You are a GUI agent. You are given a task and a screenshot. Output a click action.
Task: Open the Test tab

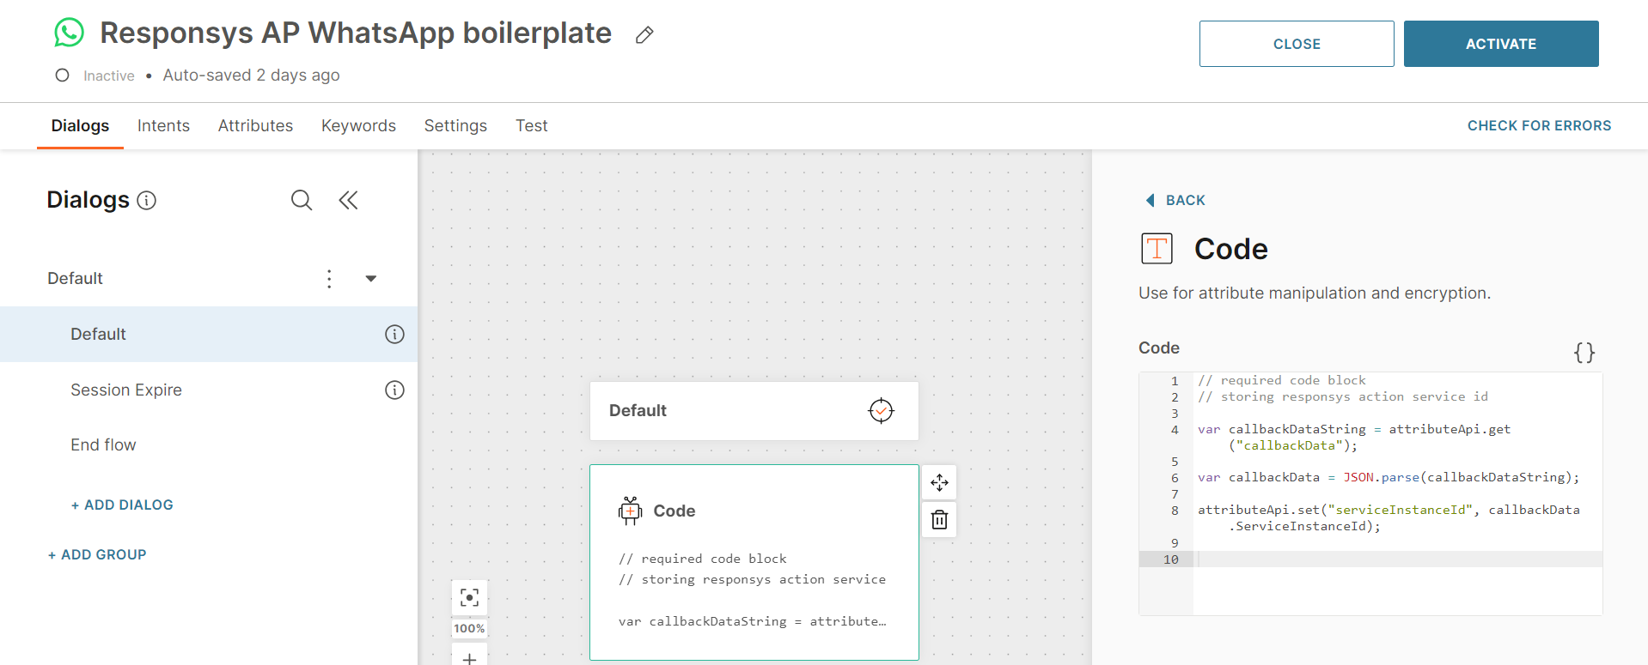[532, 126]
